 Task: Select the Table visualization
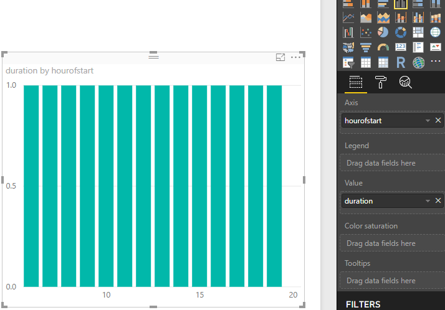(x=365, y=63)
